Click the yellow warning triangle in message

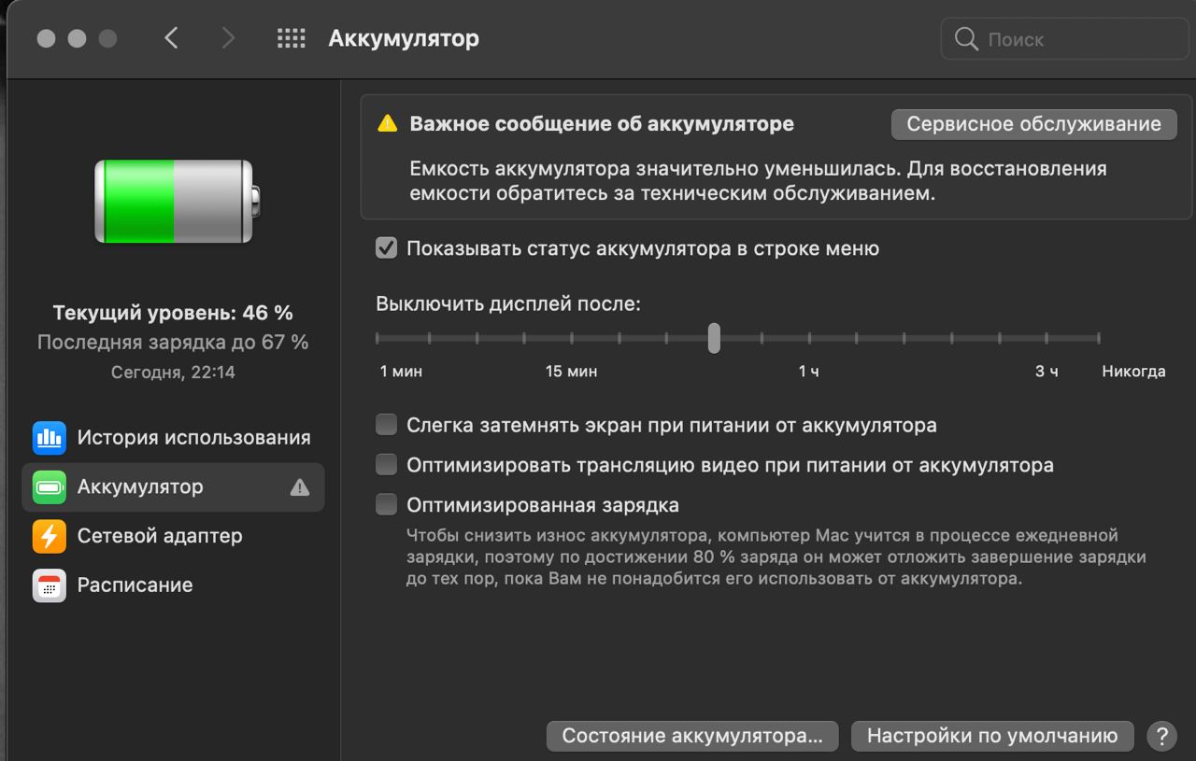387,123
